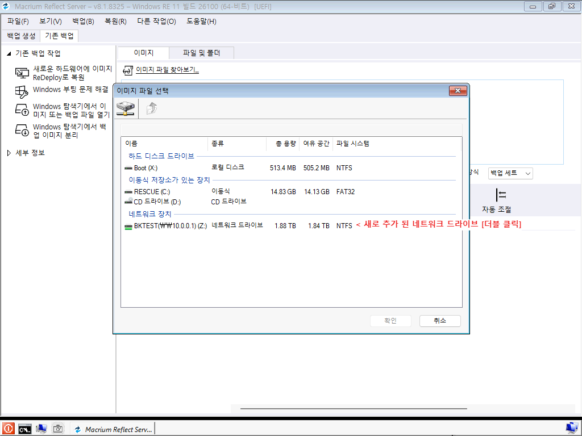Click the ReDeploy restore icon in sidebar
582x436 pixels.
click(22, 73)
